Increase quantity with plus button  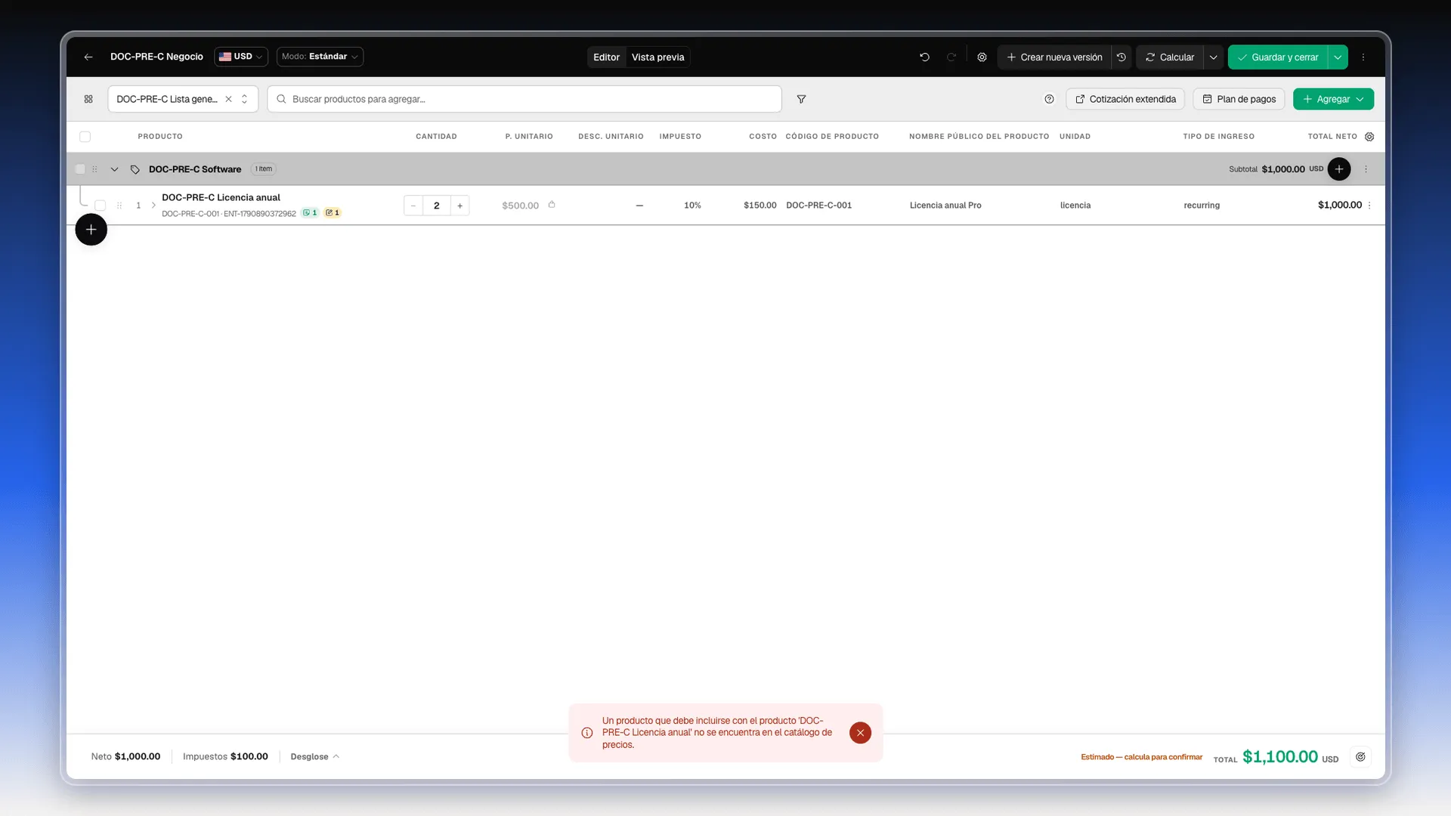coord(459,206)
